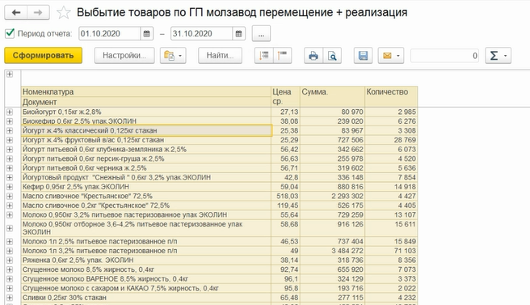Select Сливки 0,25кг 30% стакан name cell
The width and height of the screenshot is (530, 305).
coord(146,298)
